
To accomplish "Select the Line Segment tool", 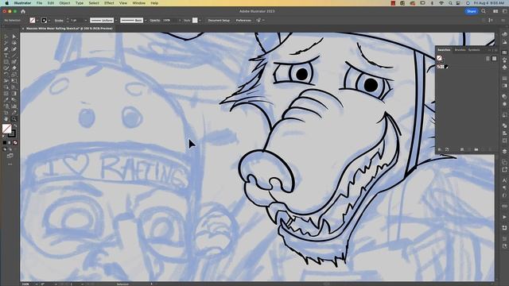I will click(14, 56).
